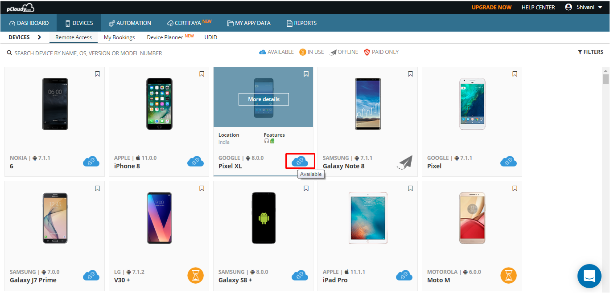Click the iPhone 8 phone thumbnail
The image size is (610, 293).
coord(159,104)
